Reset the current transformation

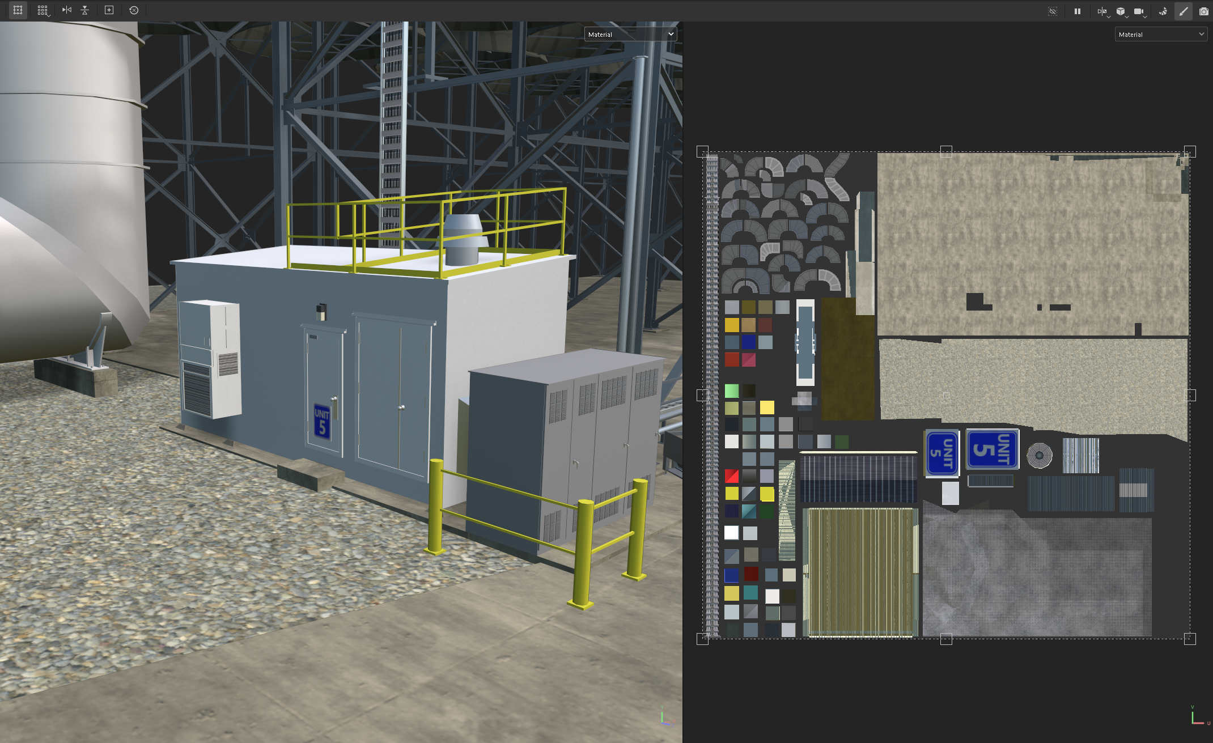(134, 10)
